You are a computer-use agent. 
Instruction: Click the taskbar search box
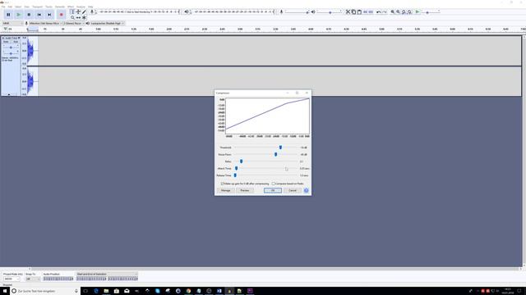pos(45,291)
